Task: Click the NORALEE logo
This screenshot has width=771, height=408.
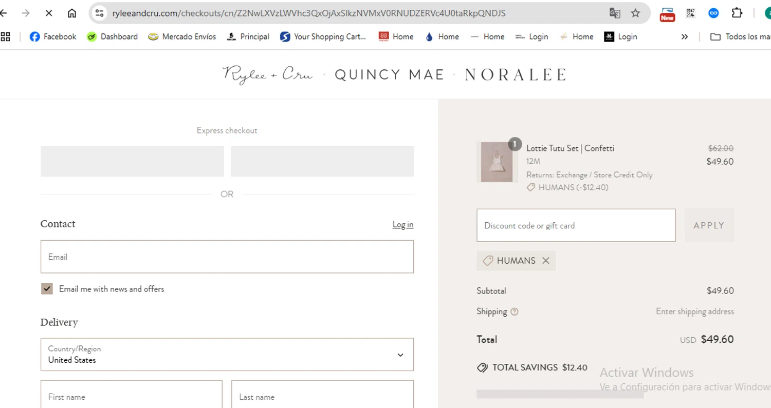Action: click(x=515, y=75)
